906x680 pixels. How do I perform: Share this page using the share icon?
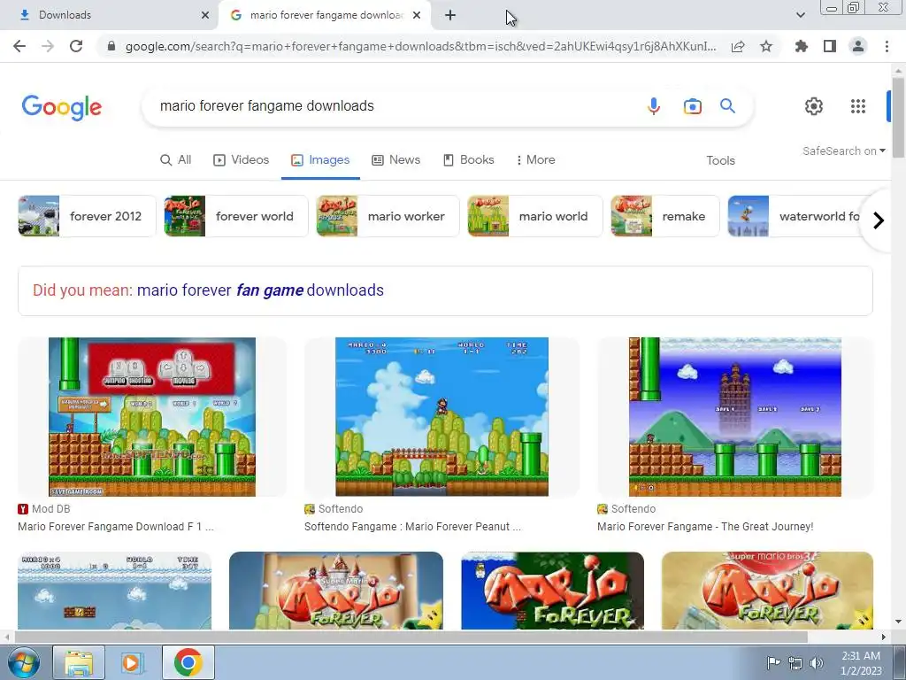pos(738,46)
